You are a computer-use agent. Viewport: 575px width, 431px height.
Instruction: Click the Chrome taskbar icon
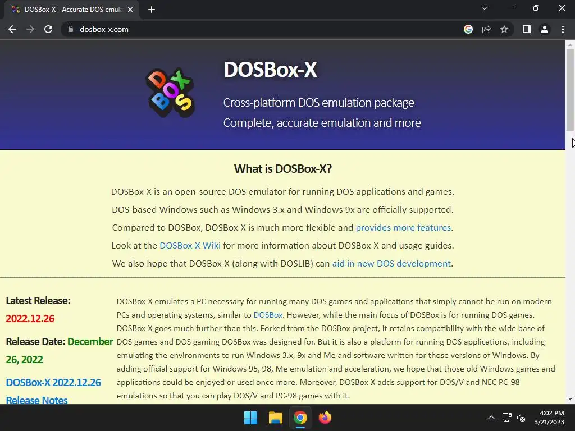pos(300,418)
